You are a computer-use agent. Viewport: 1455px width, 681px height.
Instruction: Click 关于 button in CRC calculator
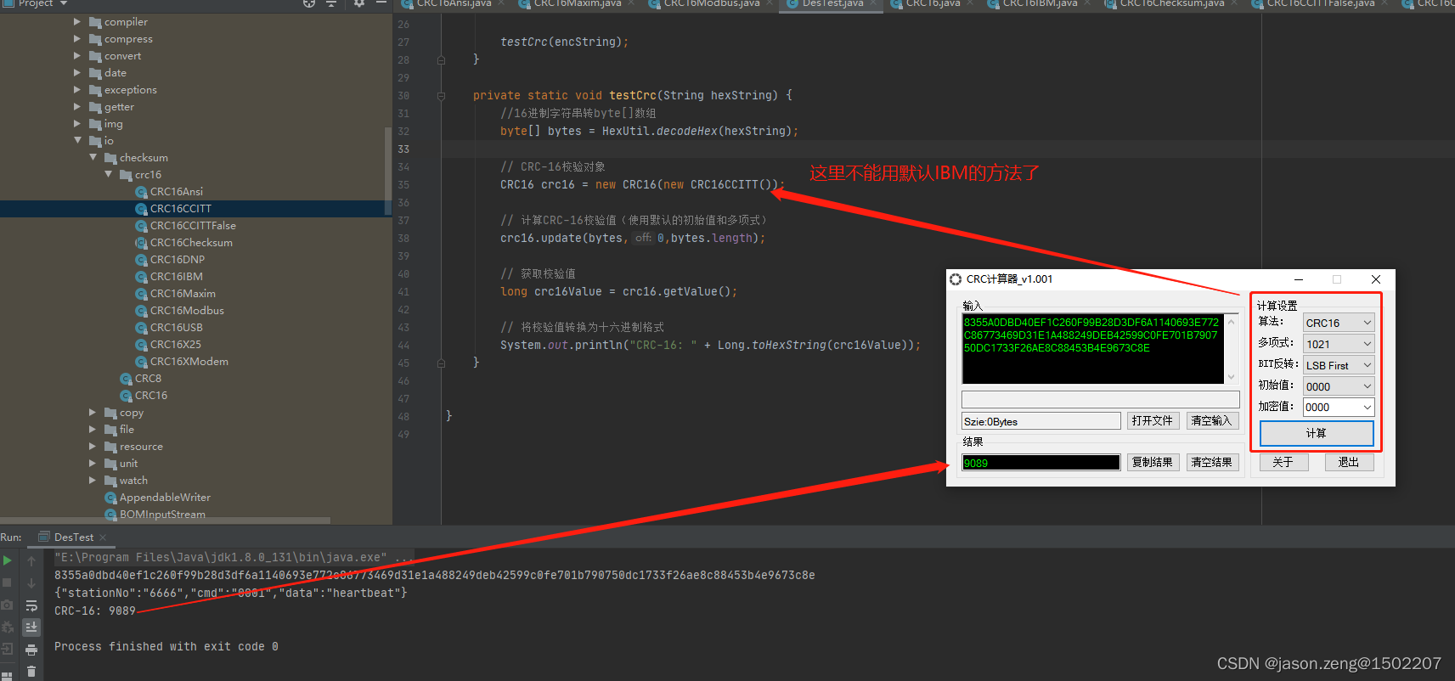click(1283, 463)
